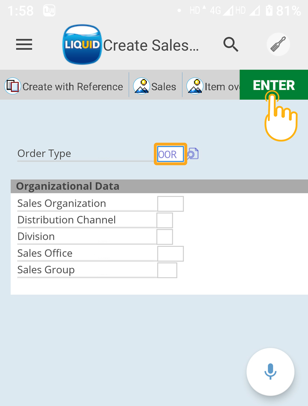This screenshot has width=308, height=406.
Task: Focus the Sales Office input box
Action: tap(170, 253)
